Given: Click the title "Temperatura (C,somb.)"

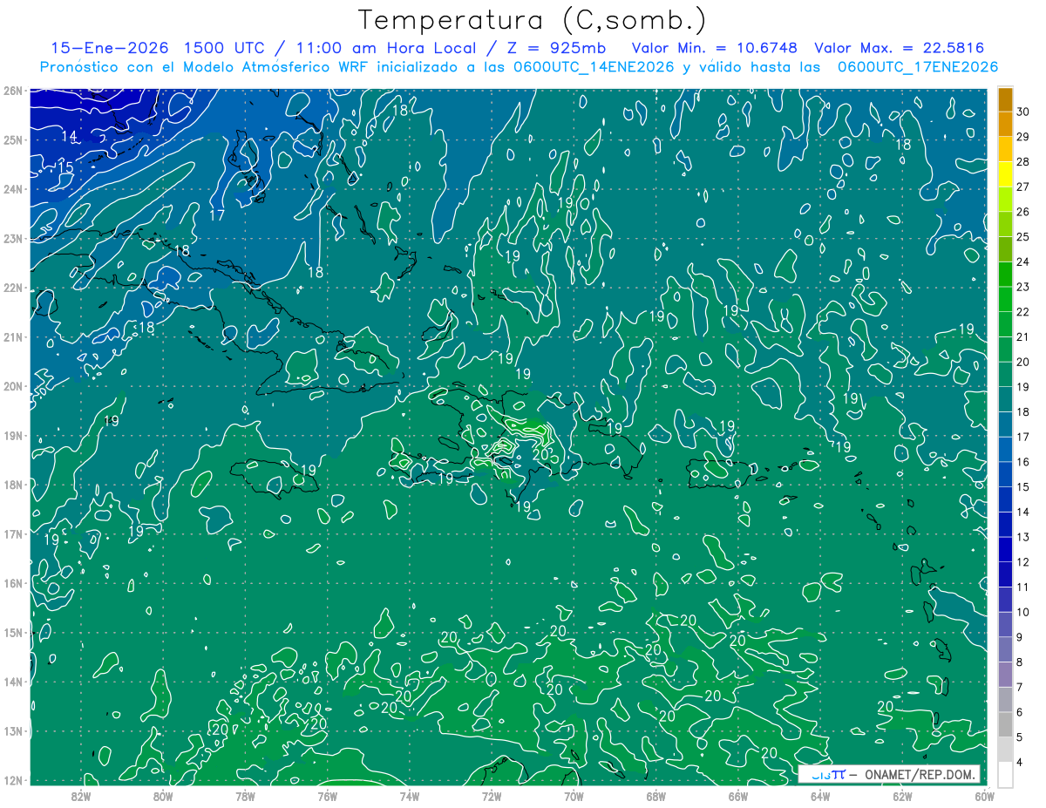Looking at the screenshot, I should [533, 19].
